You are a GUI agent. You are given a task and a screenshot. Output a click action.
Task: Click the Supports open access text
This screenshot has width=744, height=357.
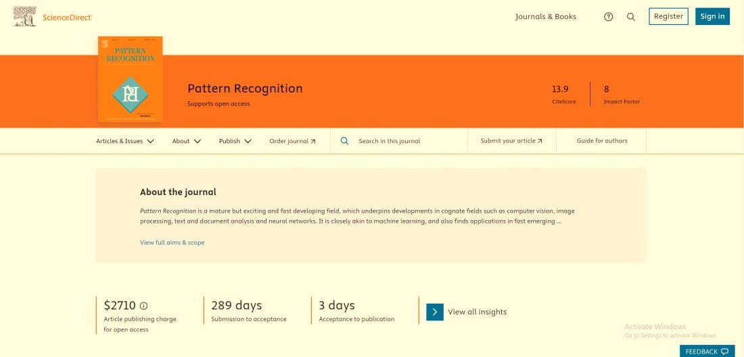tap(218, 104)
